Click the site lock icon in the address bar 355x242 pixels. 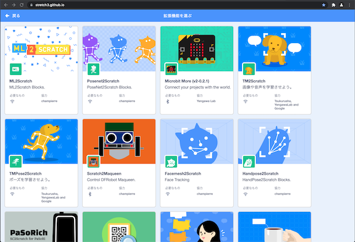click(x=31, y=5)
